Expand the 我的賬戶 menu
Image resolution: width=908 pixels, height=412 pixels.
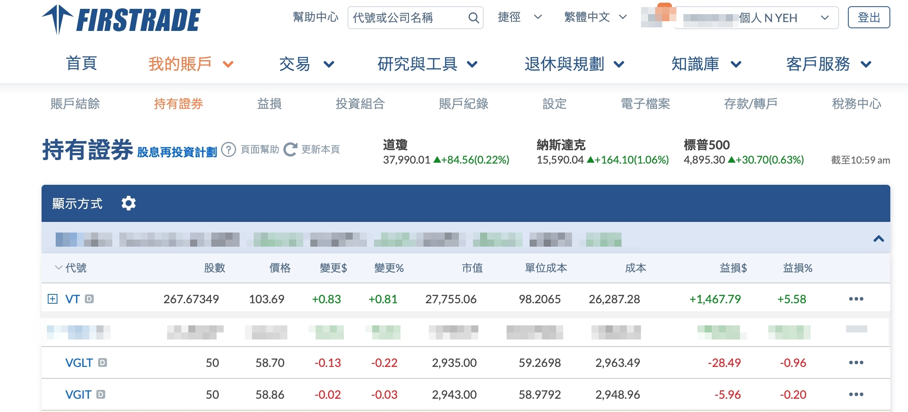click(x=191, y=64)
